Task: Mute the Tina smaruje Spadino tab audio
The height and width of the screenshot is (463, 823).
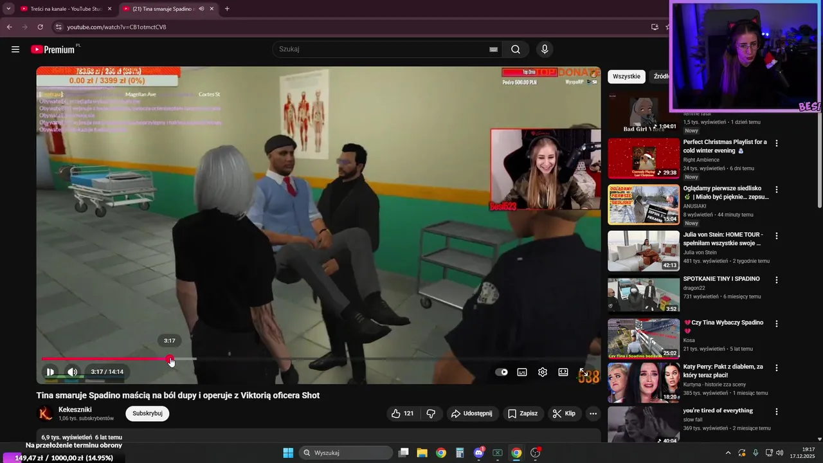Action: tap(201, 9)
